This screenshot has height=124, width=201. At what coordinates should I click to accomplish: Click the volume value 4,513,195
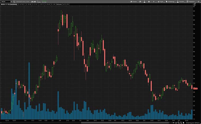66,4
